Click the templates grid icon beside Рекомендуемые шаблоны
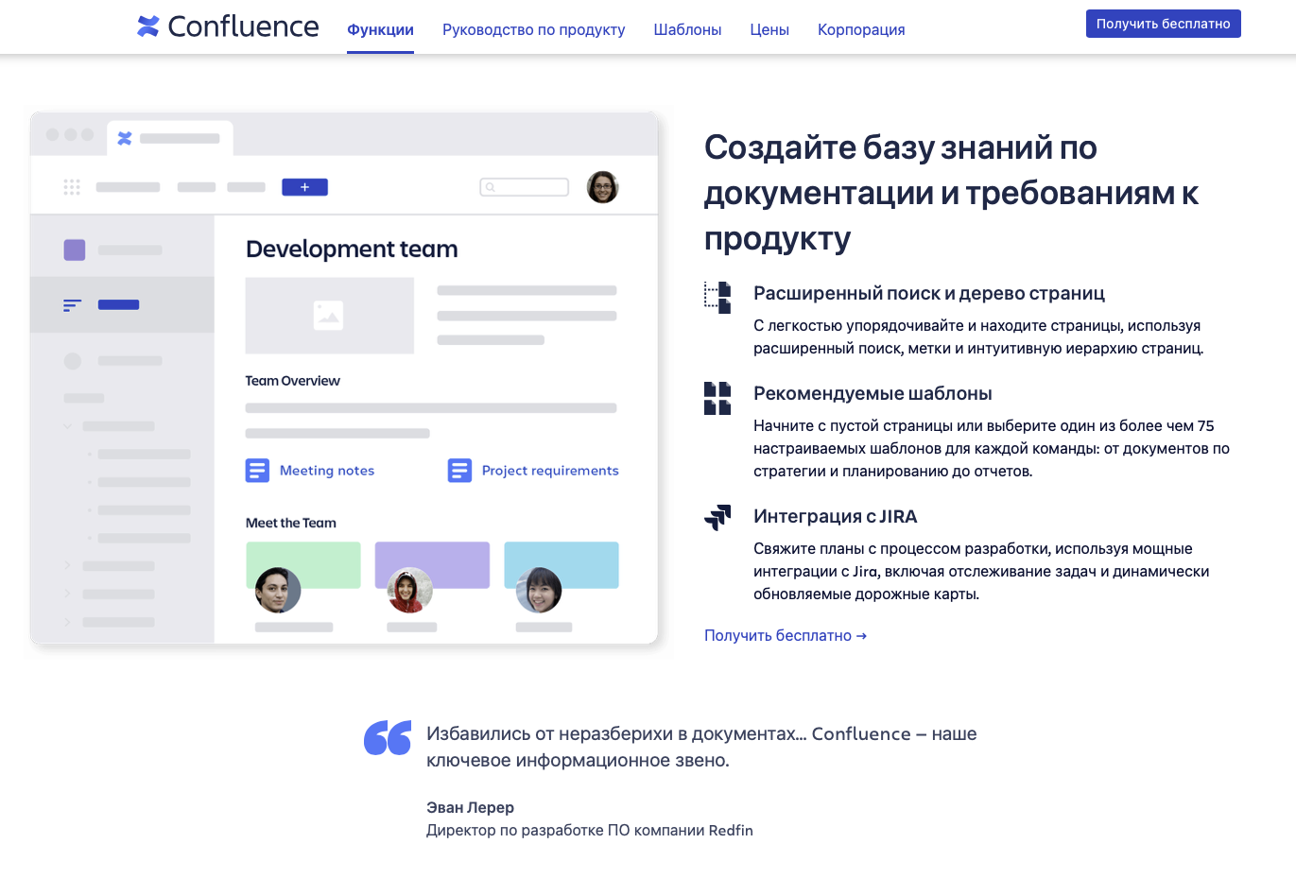Viewport: 1296px width, 878px height. pyautogui.click(x=717, y=398)
